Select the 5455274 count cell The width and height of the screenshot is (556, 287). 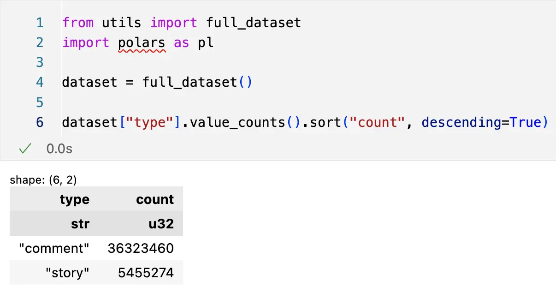tap(146, 273)
